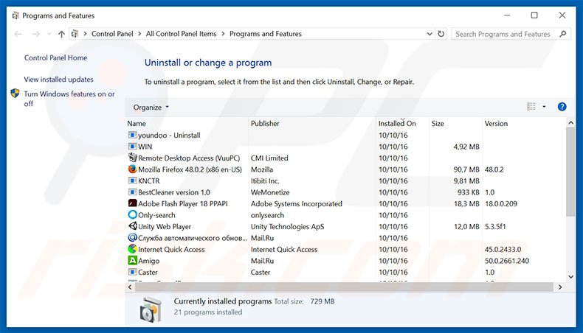This screenshot has height=333, width=583.
Task: Click the Unity Technologies ApS publisher cell
Action: click(x=287, y=226)
